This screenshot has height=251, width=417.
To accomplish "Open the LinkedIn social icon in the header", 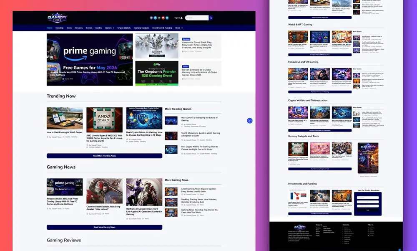I will point(167,18).
